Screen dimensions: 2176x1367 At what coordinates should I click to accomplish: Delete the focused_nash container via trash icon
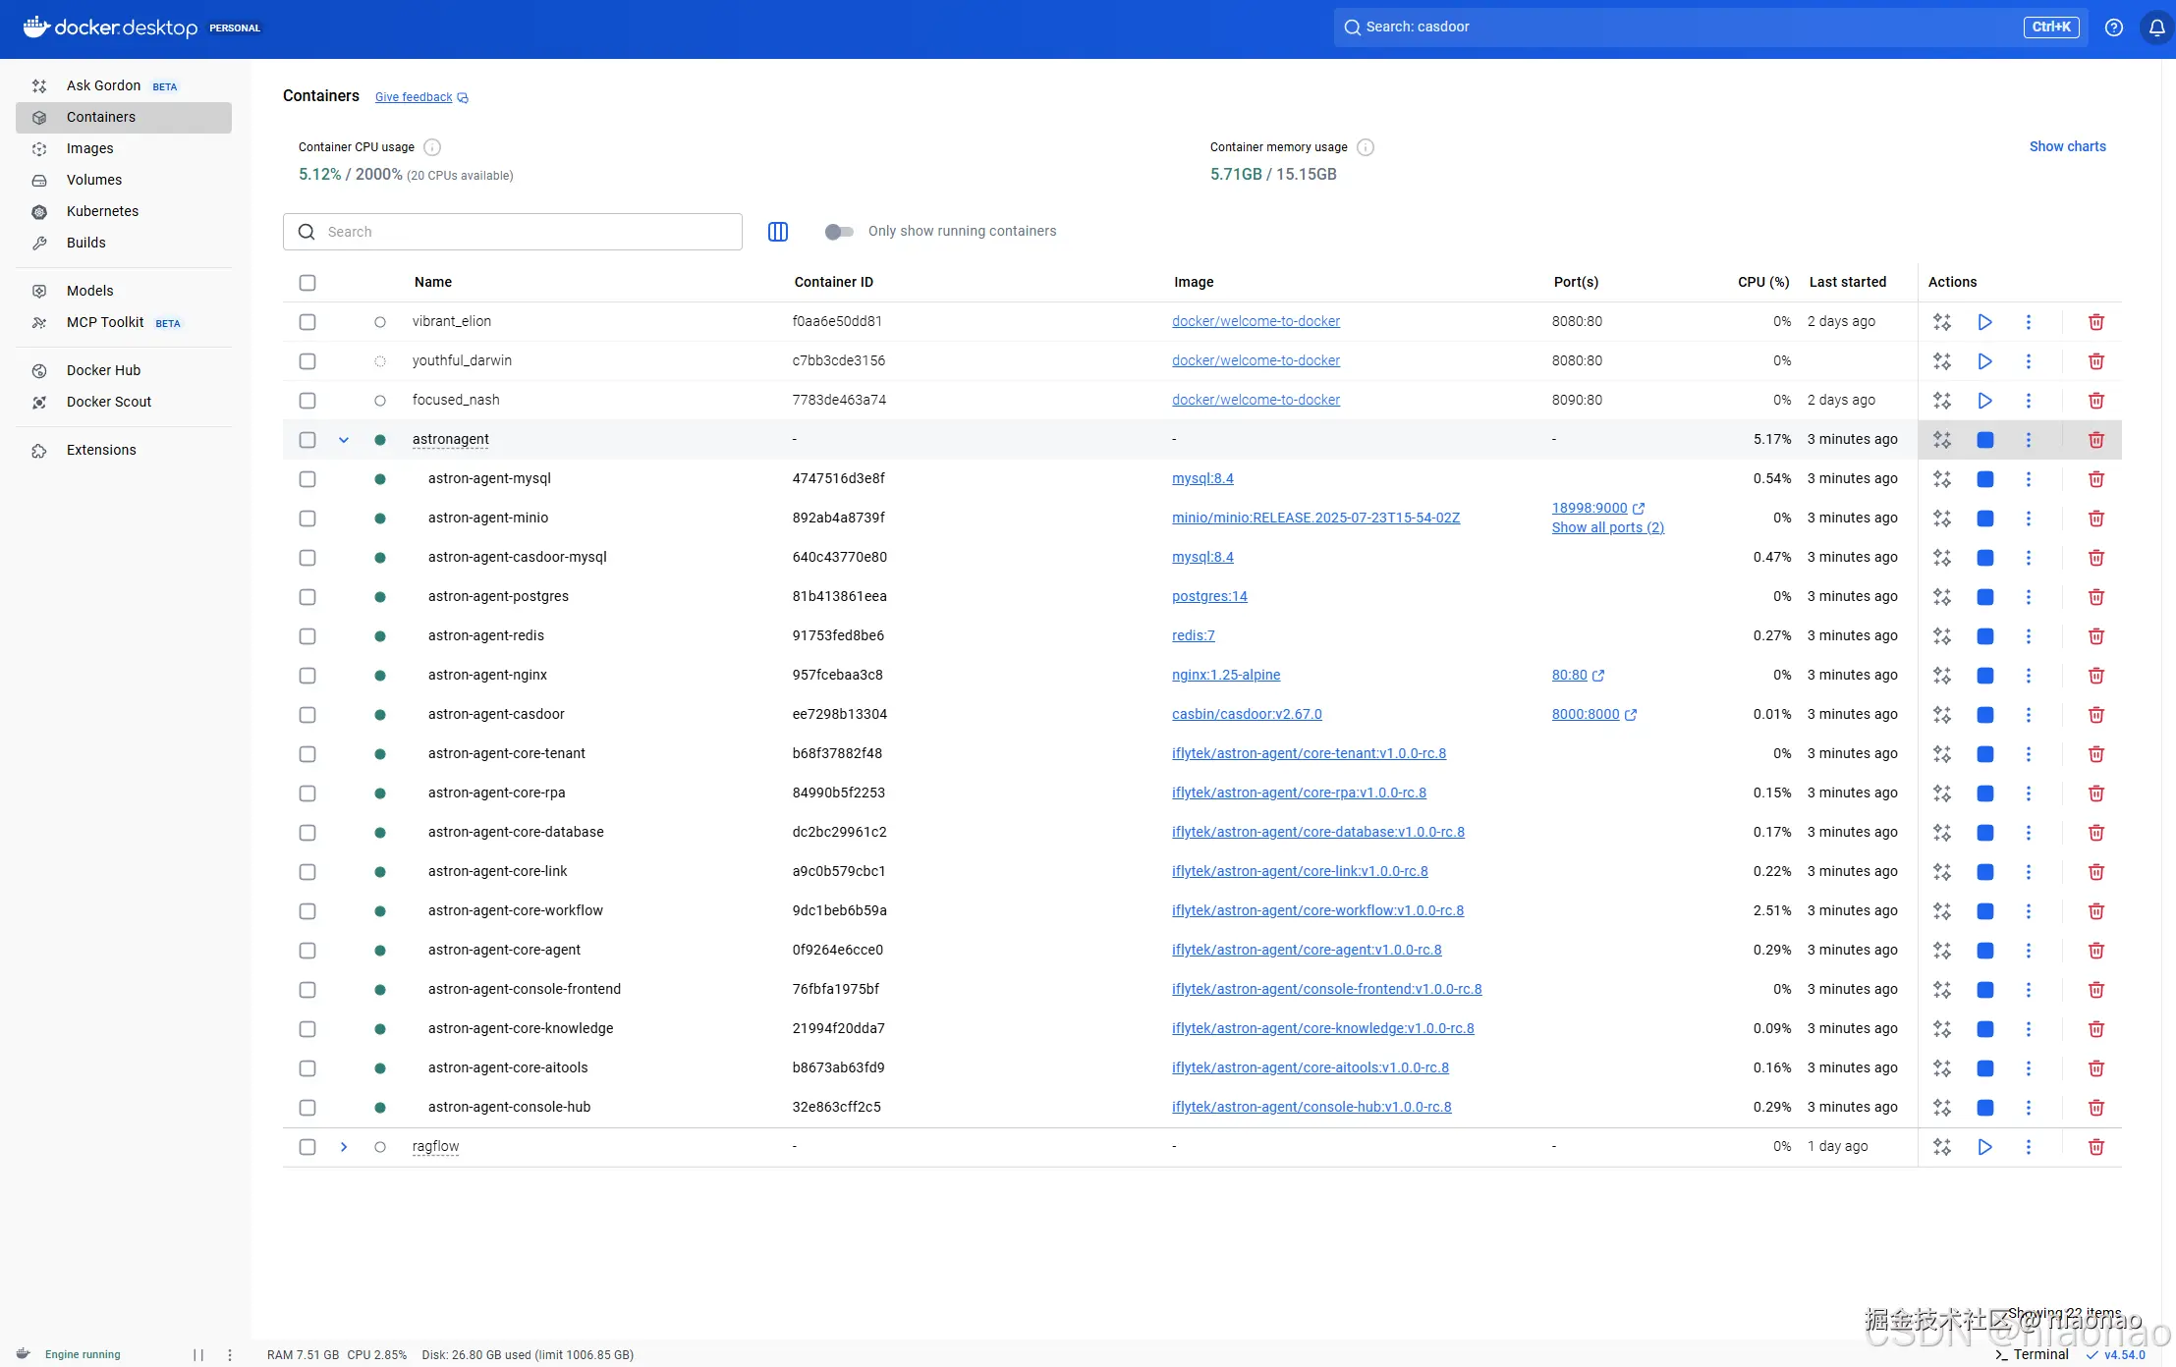tap(2095, 401)
